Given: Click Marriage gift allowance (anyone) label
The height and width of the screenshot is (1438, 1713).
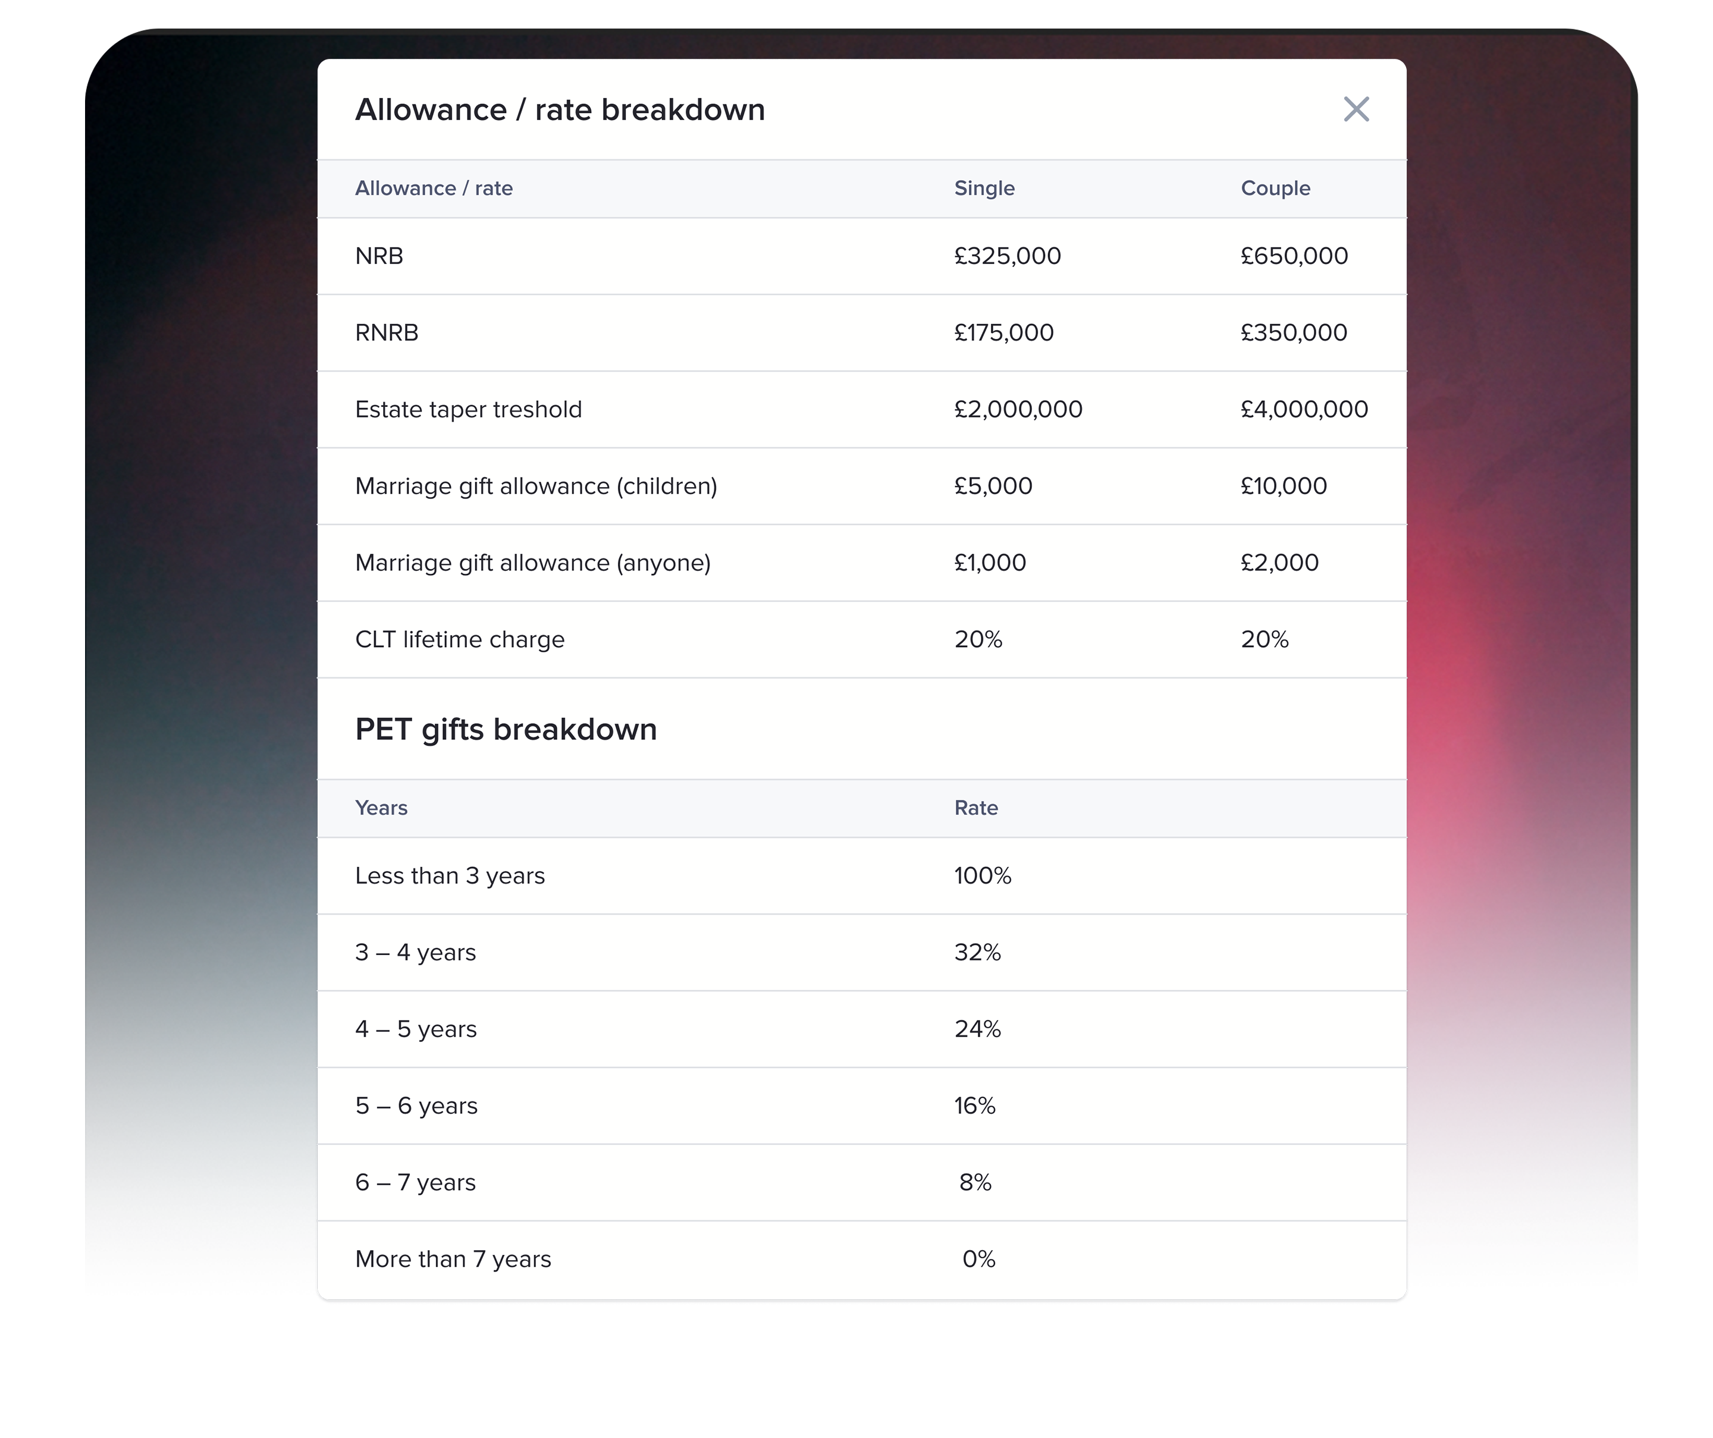Looking at the screenshot, I should 533,562.
